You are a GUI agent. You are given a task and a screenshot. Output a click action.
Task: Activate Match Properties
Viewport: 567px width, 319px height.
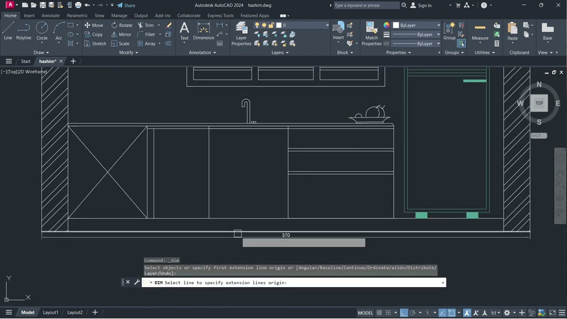click(372, 34)
